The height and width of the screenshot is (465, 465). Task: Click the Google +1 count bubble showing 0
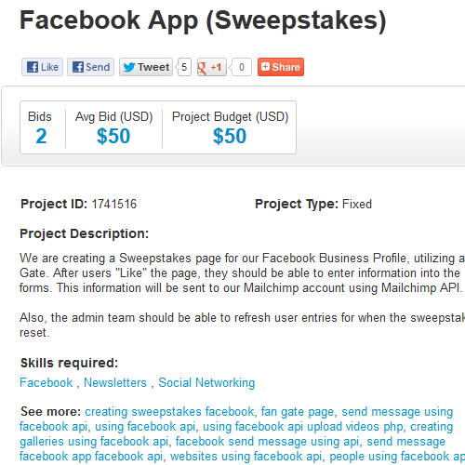(x=241, y=67)
